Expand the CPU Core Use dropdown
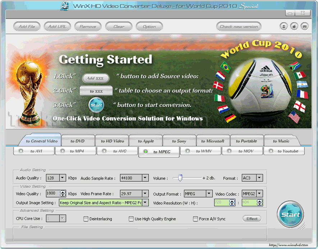This screenshot has width=318, height=249. click(x=63, y=218)
